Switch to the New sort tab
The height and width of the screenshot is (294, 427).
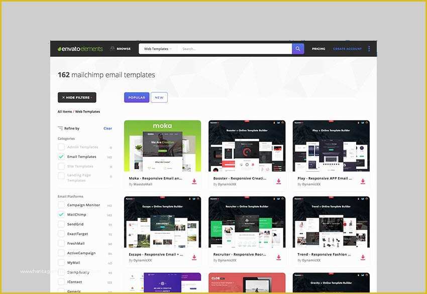click(x=159, y=97)
